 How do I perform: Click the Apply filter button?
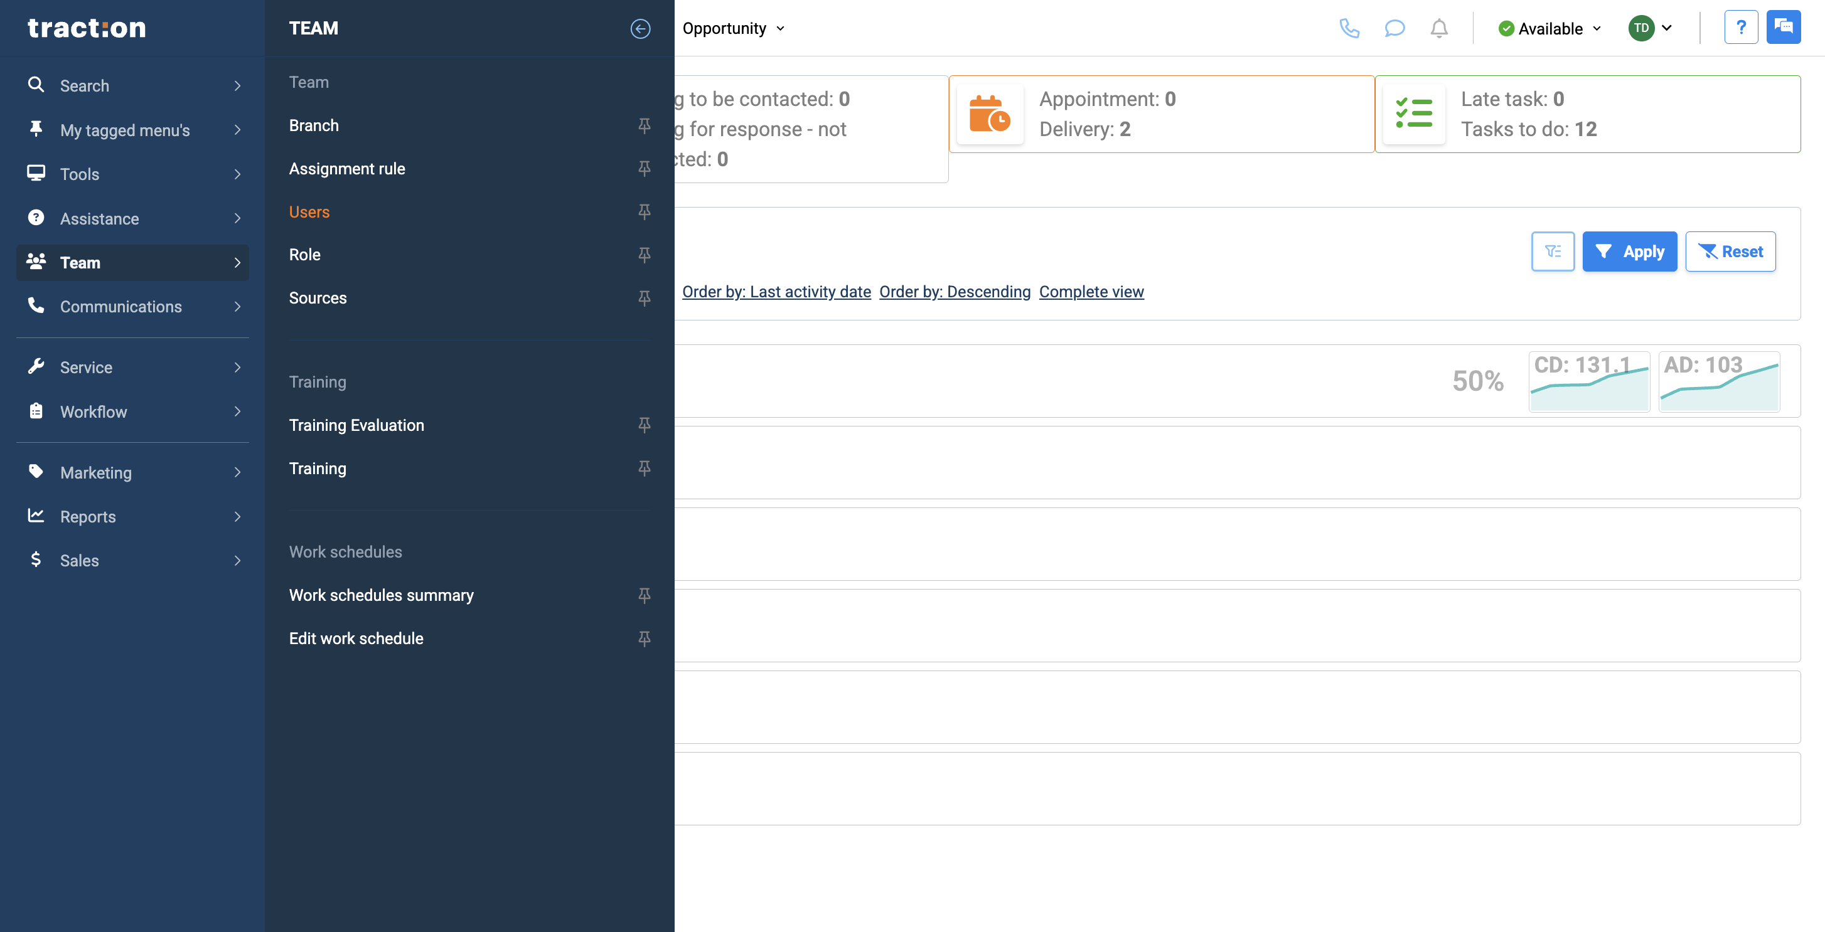(1629, 252)
